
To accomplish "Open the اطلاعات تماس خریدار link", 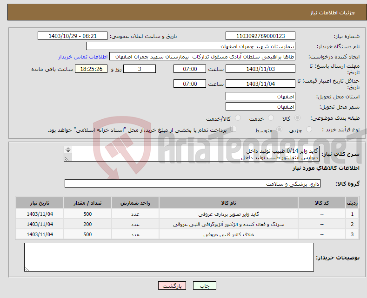I will coord(83,57).
